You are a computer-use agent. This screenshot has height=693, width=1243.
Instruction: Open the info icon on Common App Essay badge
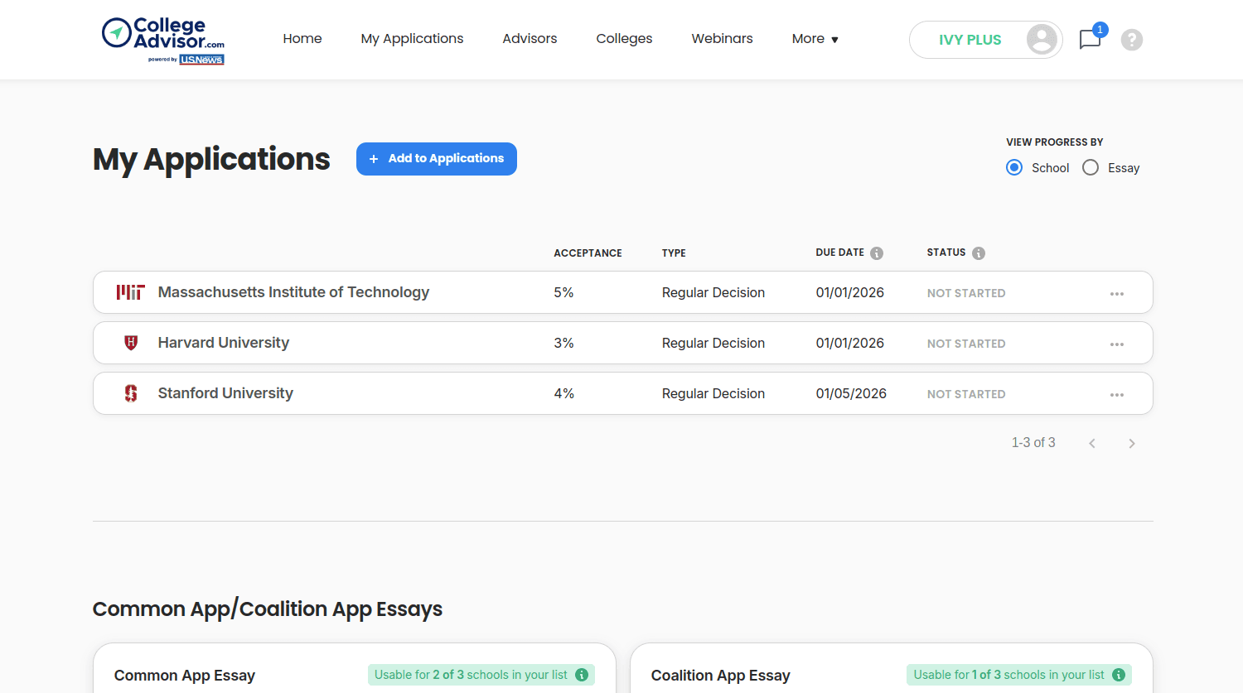pos(582,675)
